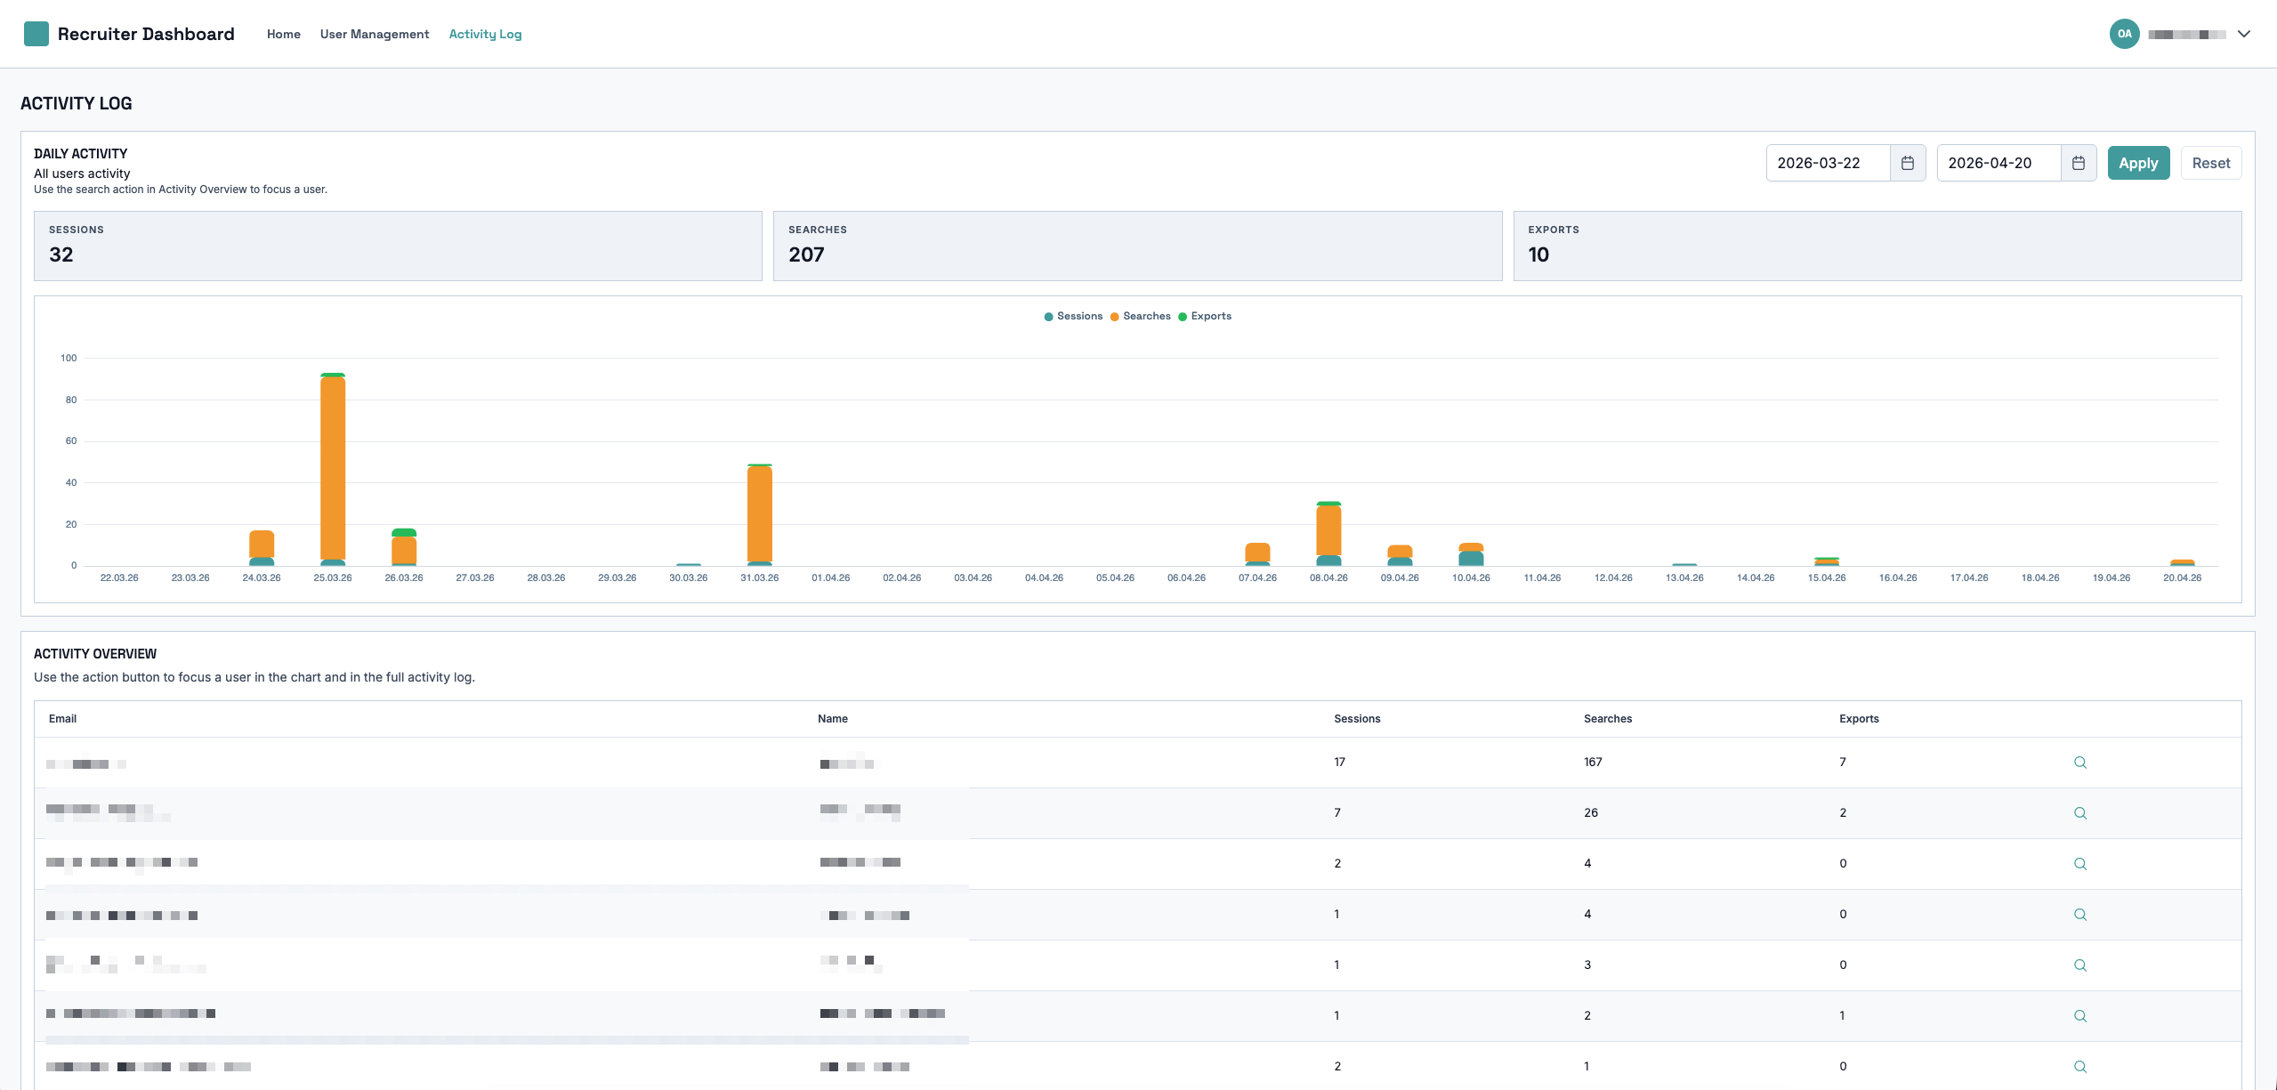Open the start date calendar picker icon

(1907, 163)
